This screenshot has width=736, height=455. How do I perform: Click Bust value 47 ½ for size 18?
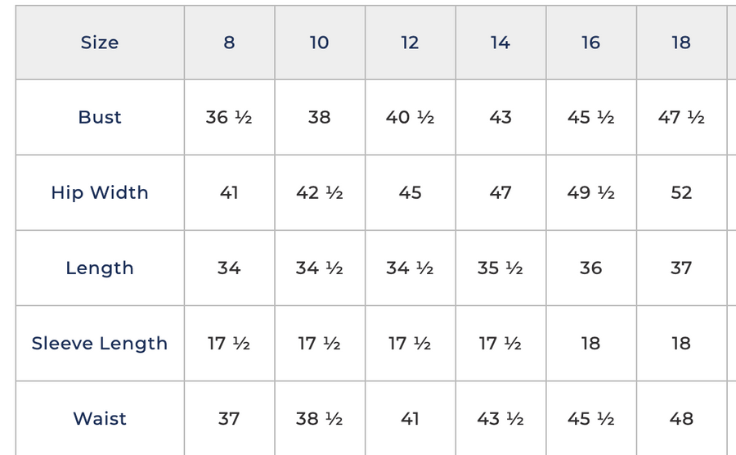pyautogui.click(x=681, y=117)
